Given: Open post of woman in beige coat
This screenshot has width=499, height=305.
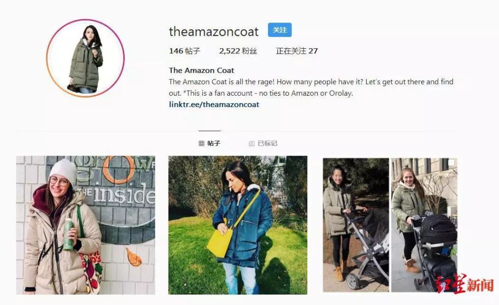Looking at the screenshot, I should click(x=86, y=225).
